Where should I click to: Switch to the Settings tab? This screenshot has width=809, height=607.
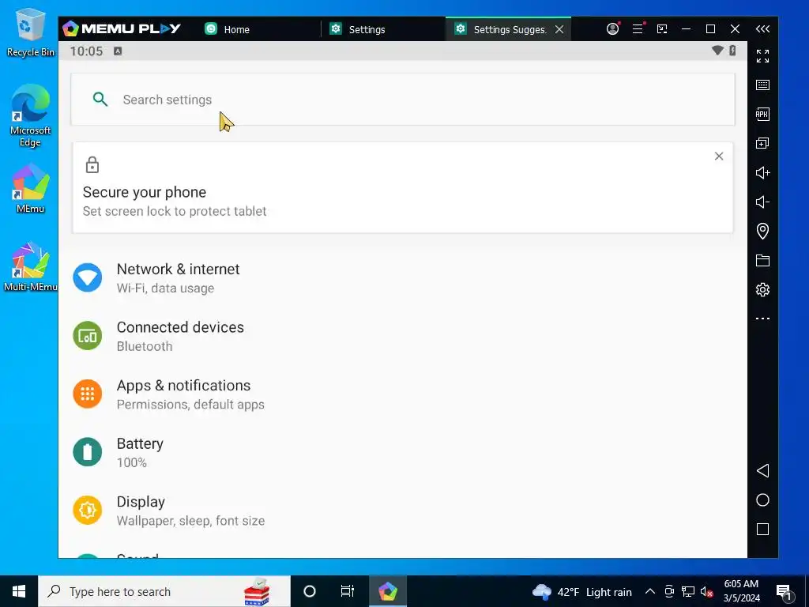pyautogui.click(x=383, y=29)
